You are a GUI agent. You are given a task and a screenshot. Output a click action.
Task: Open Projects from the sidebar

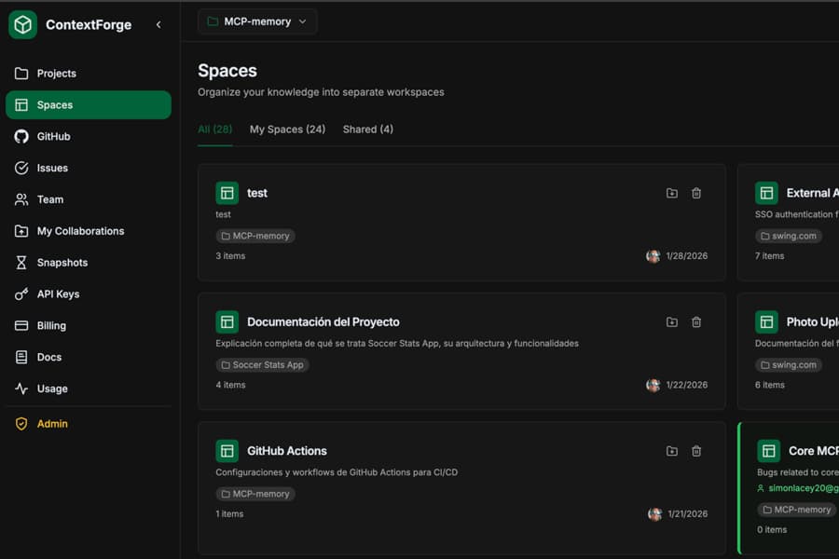(21, 73)
